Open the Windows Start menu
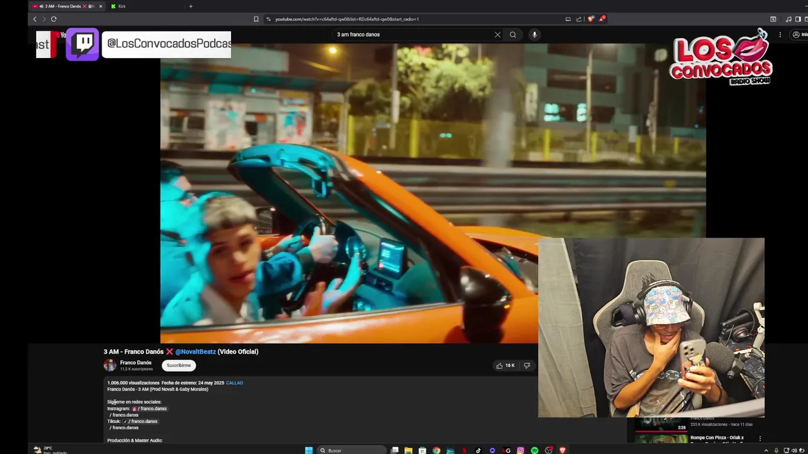 [309, 450]
